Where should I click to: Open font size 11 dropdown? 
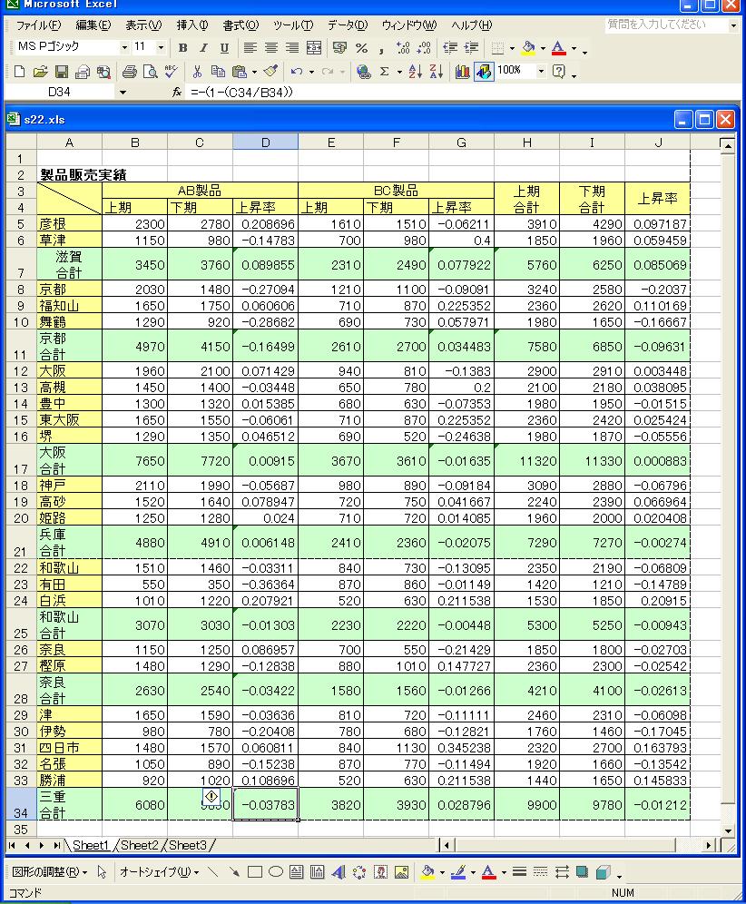click(161, 47)
